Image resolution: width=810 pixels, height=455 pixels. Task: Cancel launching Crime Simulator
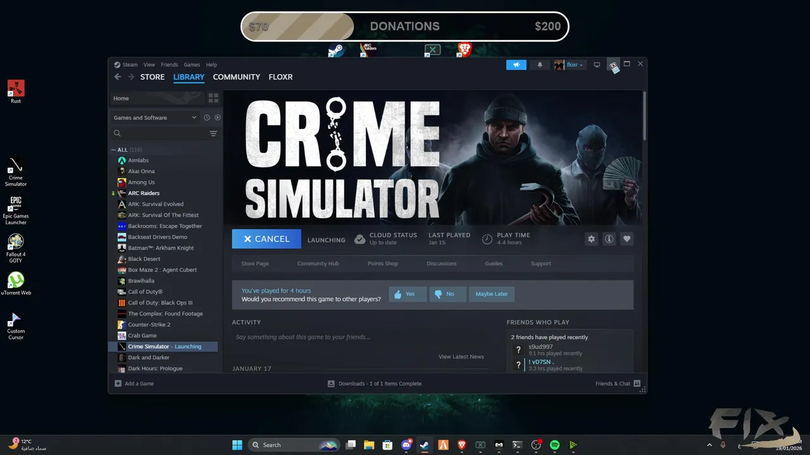(x=266, y=239)
